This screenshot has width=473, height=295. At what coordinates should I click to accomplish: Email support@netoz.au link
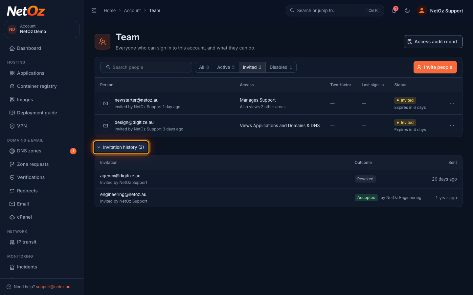pos(53,287)
